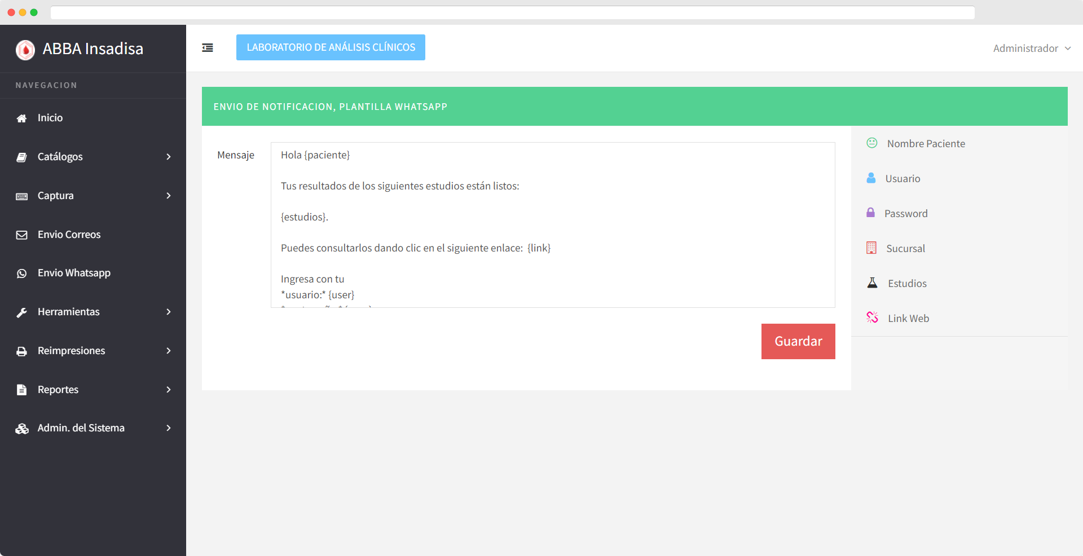
Task: Insert the Usuario placeholder
Action: 902,179
